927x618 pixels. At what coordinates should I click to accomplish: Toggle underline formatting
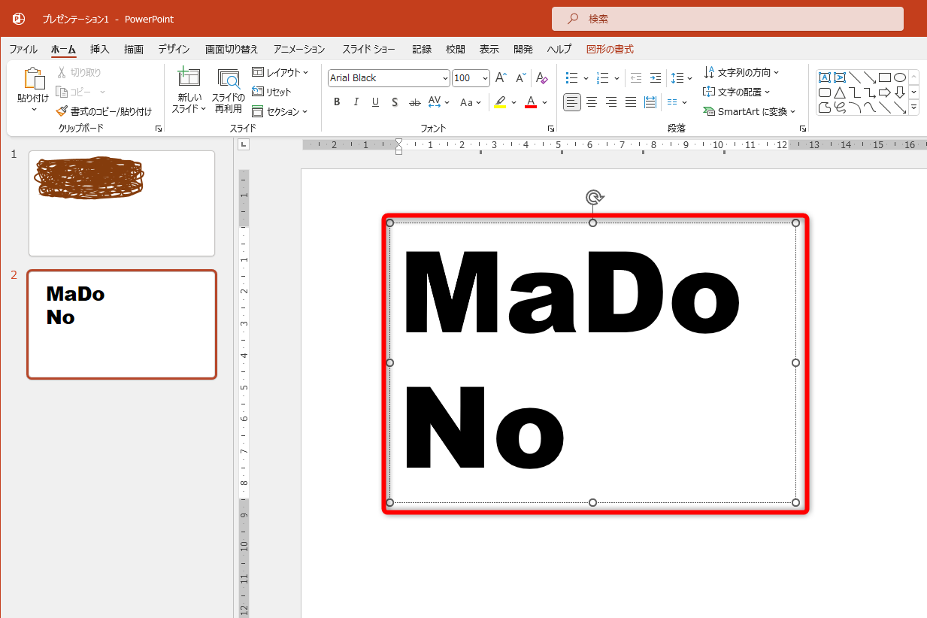375,102
